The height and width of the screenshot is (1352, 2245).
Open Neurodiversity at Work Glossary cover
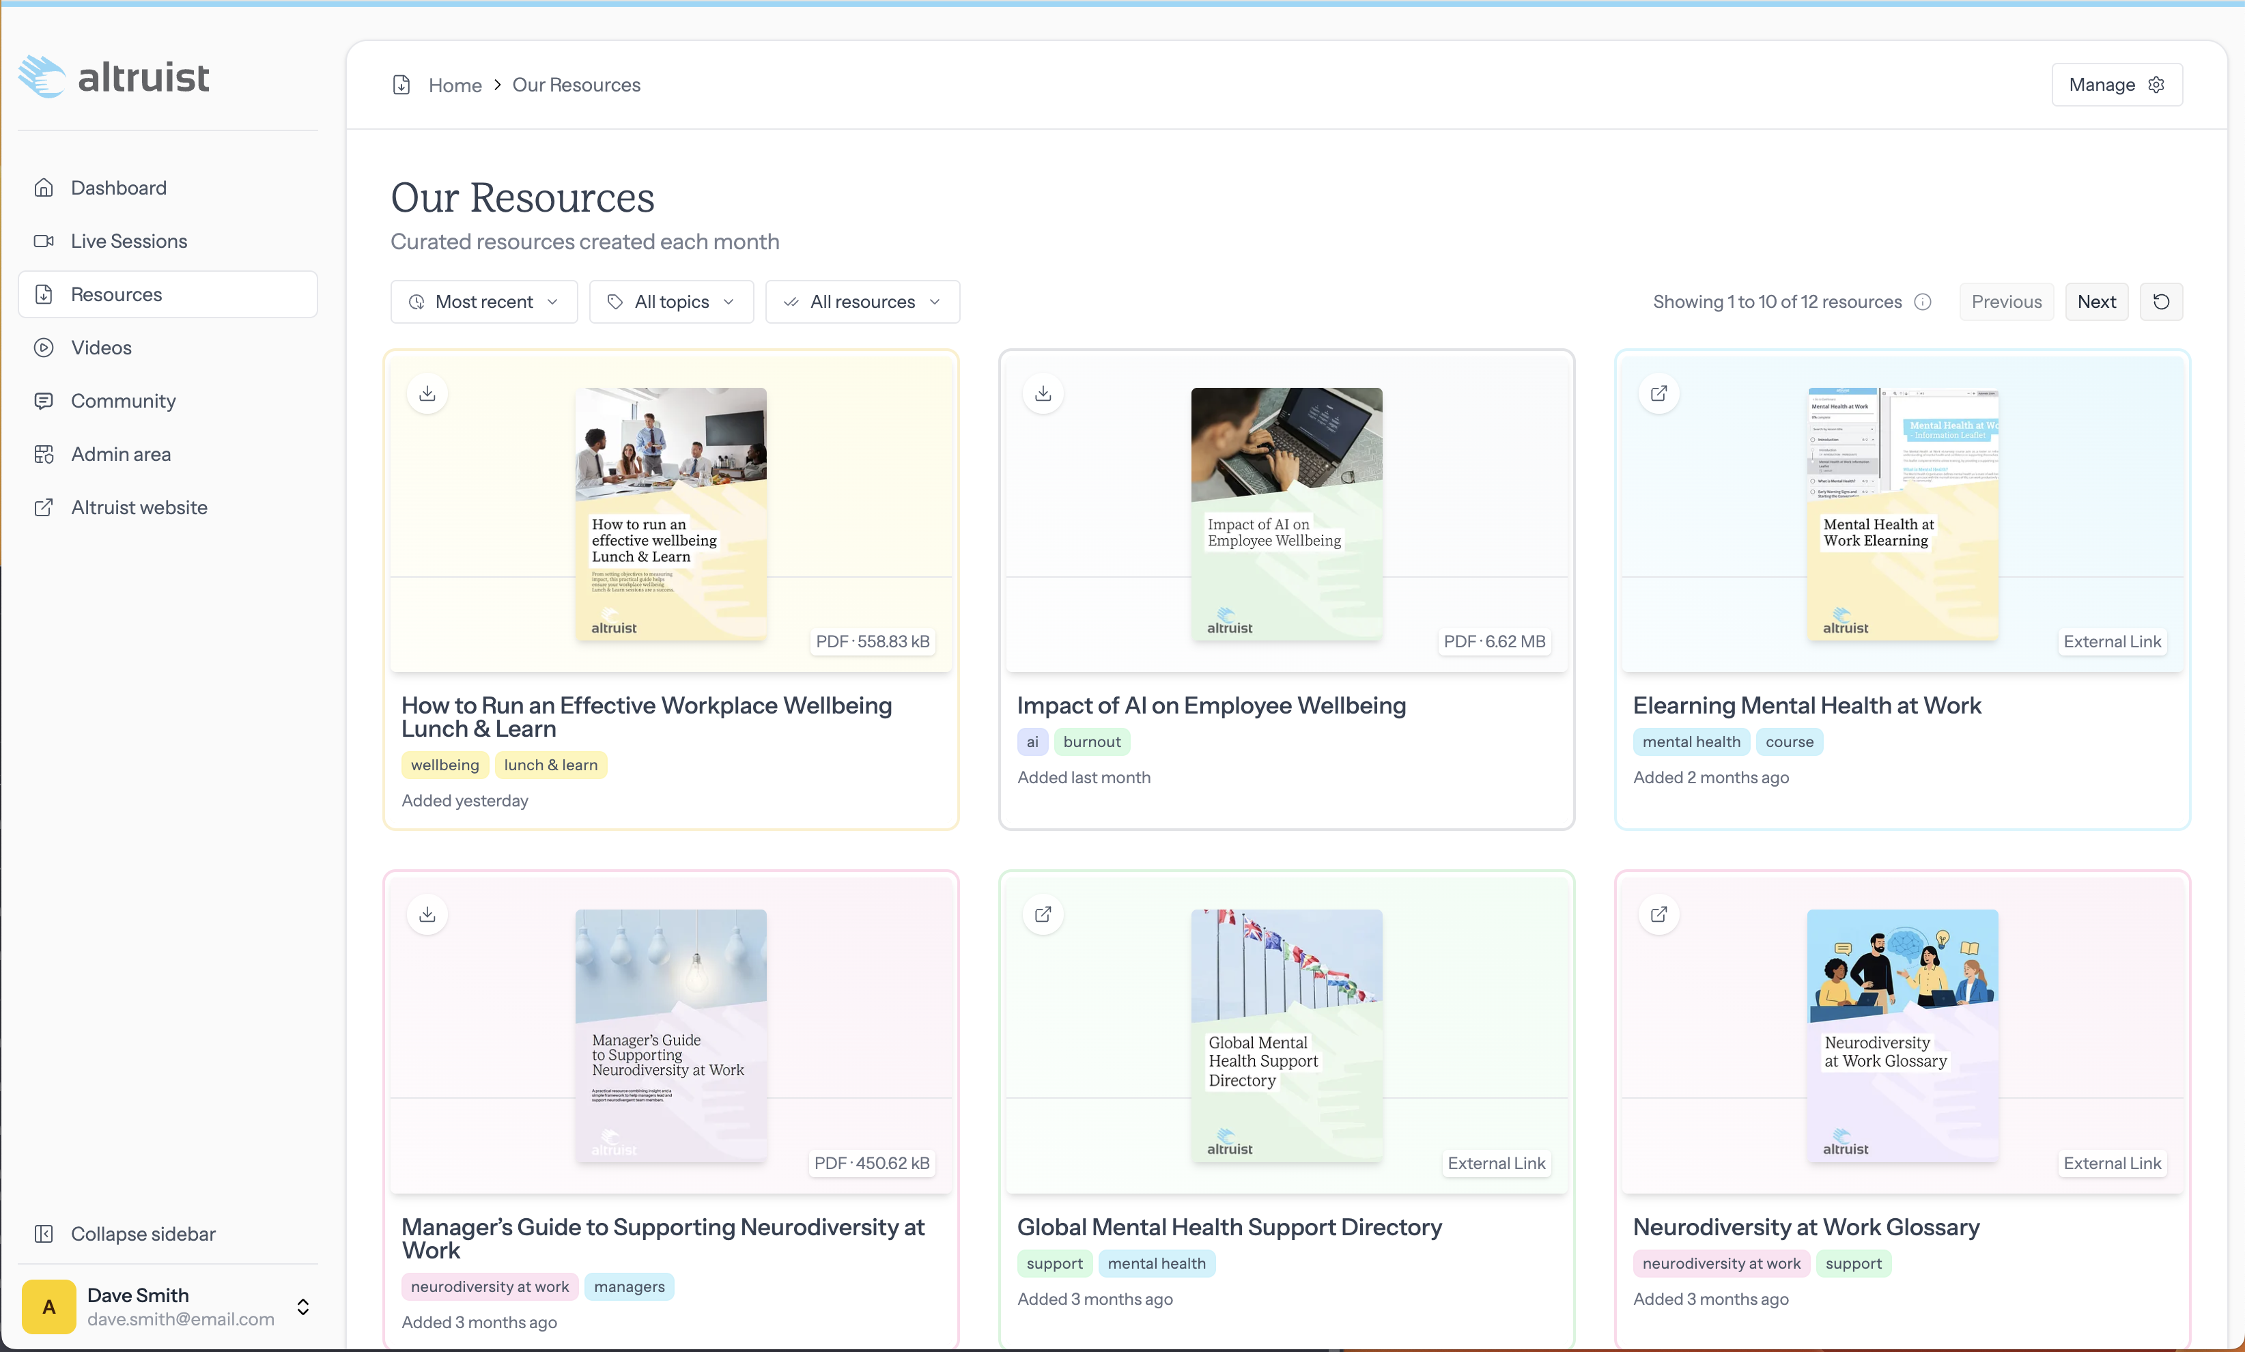click(x=1902, y=1035)
